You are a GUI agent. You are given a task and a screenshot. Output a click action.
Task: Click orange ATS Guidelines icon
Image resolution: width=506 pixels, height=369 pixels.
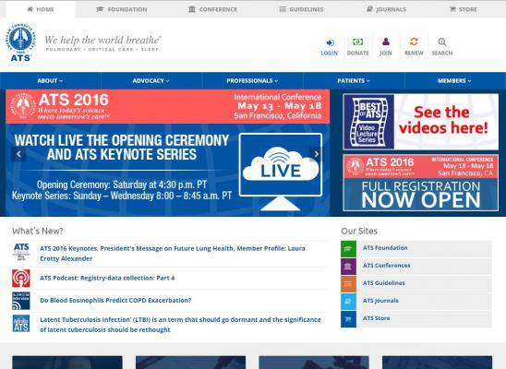(x=348, y=284)
